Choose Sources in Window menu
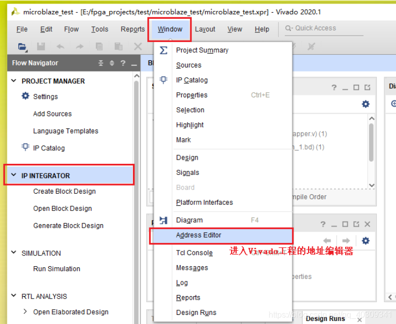 tap(223, 65)
